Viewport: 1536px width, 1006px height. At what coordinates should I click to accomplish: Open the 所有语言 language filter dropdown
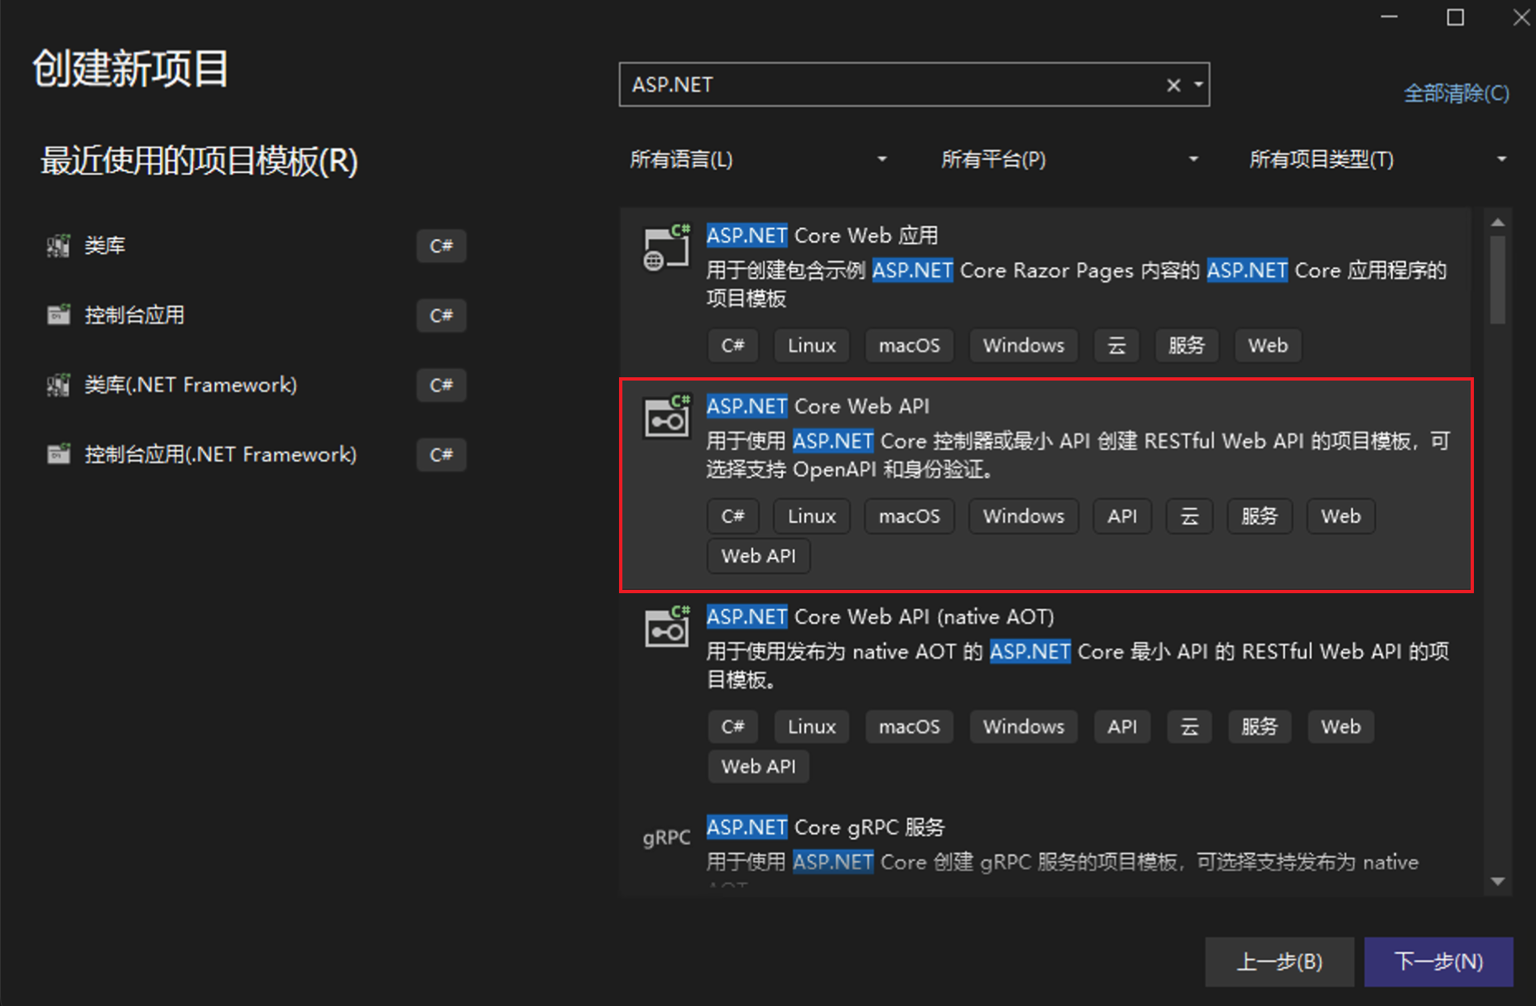[757, 159]
